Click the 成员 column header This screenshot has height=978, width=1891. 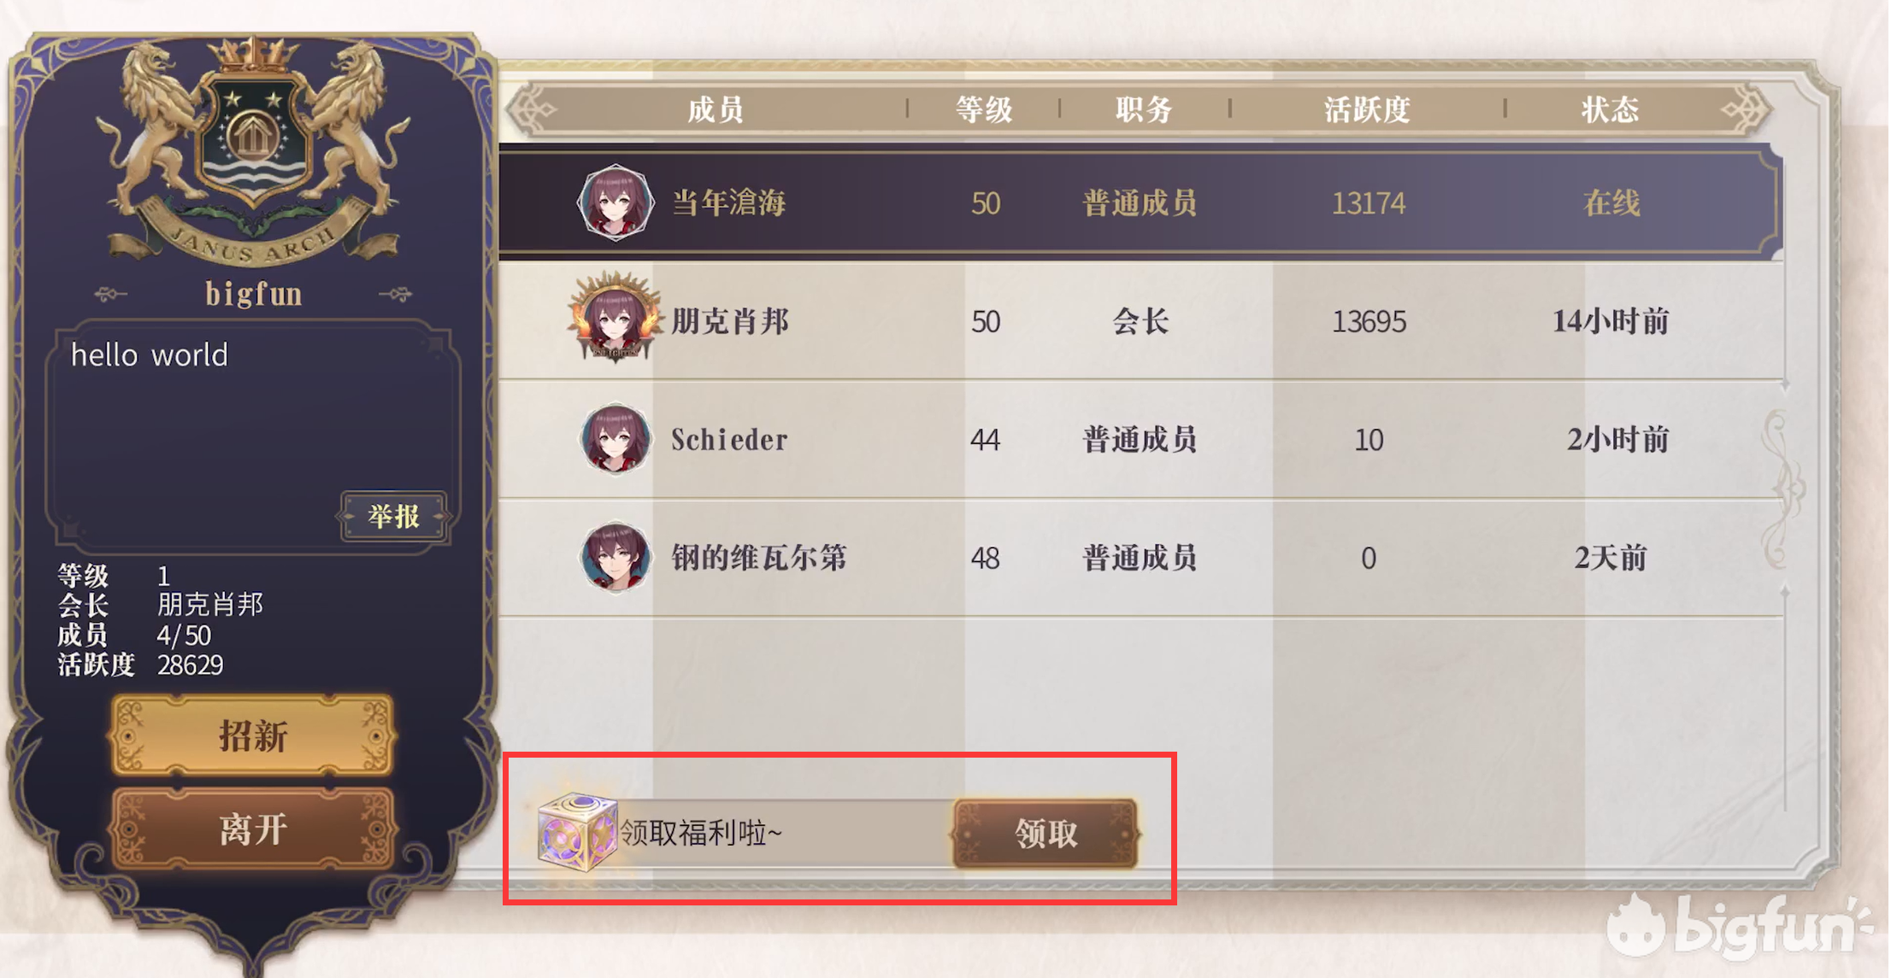(716, 109)
